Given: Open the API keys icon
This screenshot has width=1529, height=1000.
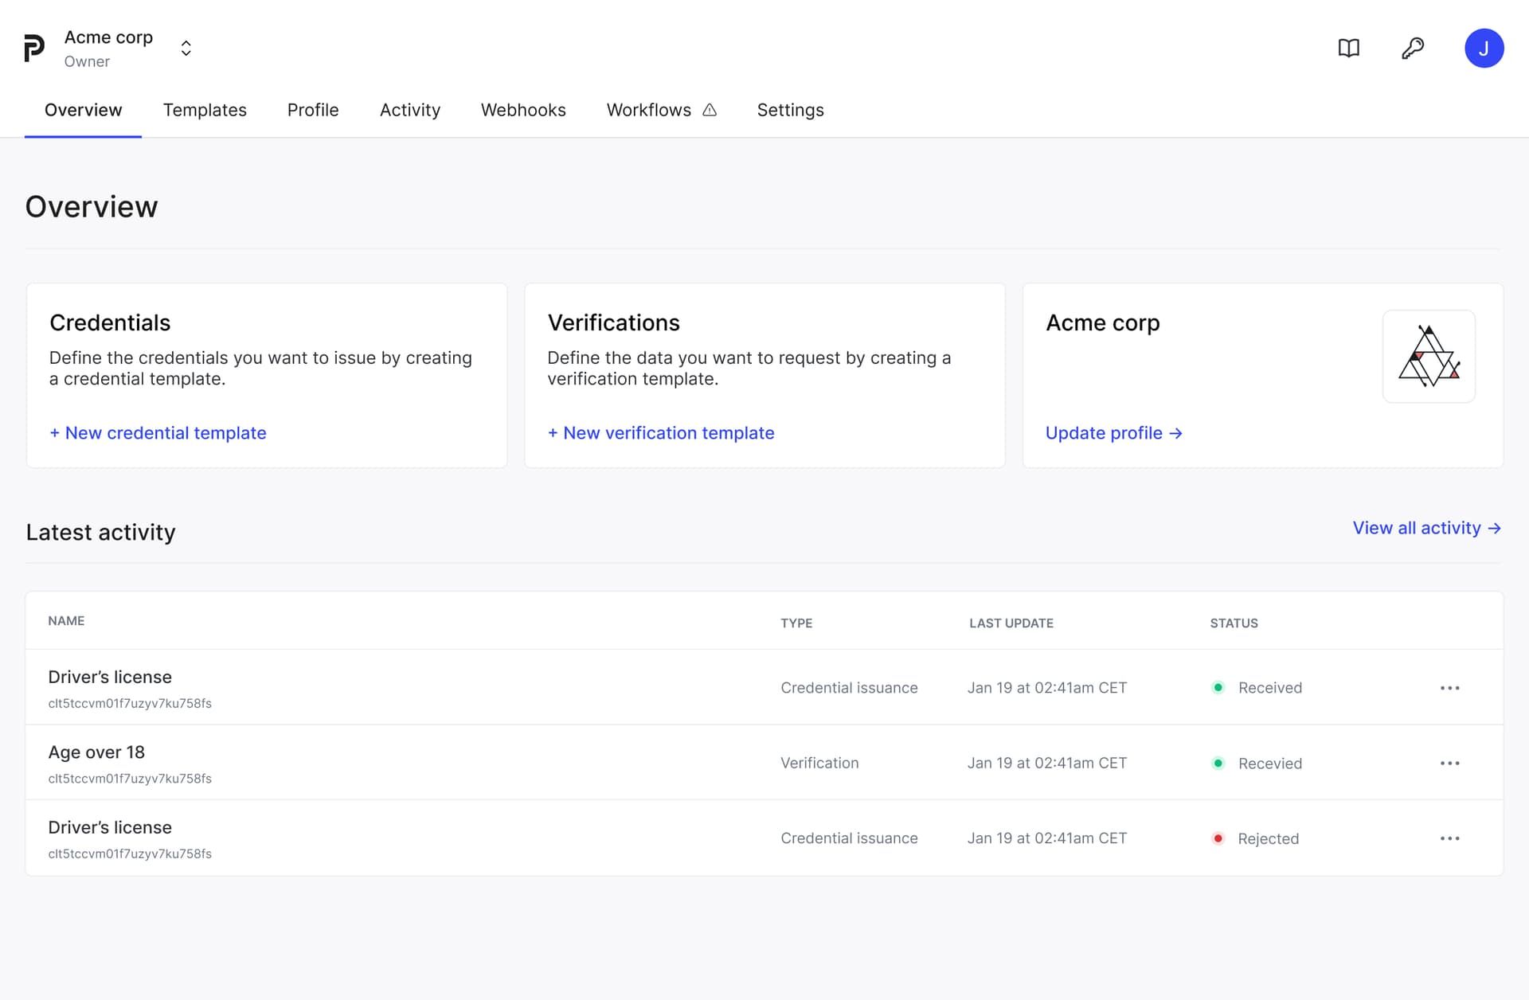Looking at the screenshot, I should click(1413, 49).
